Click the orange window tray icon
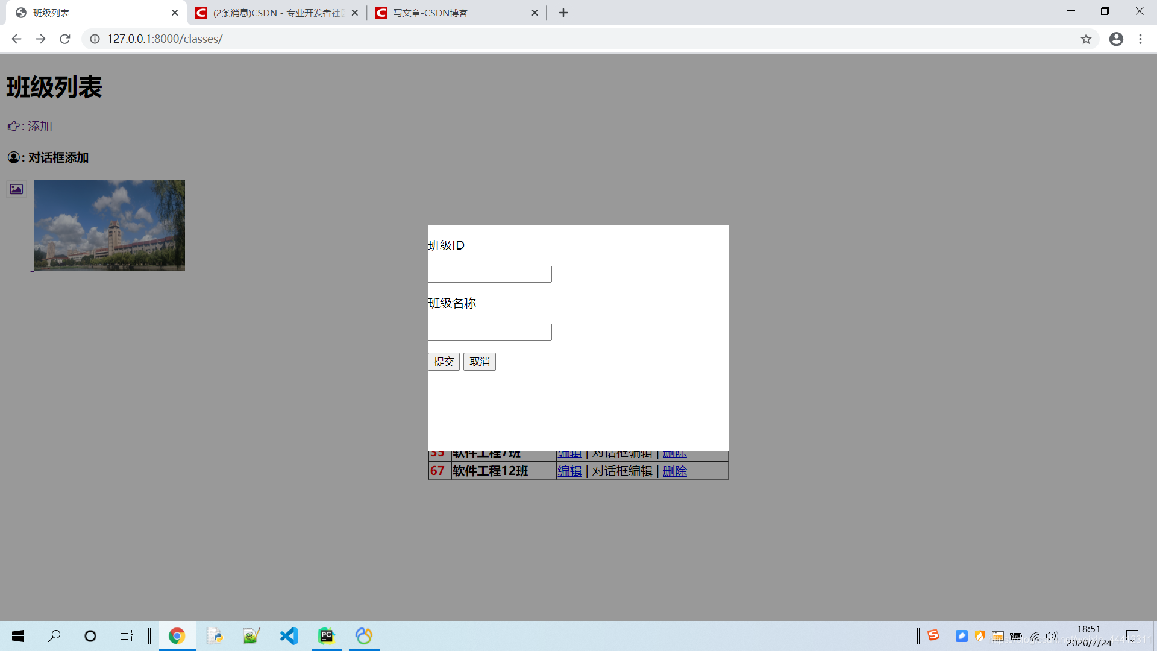Viewport: 1157px width, 651px height. [x=998, y=636]
